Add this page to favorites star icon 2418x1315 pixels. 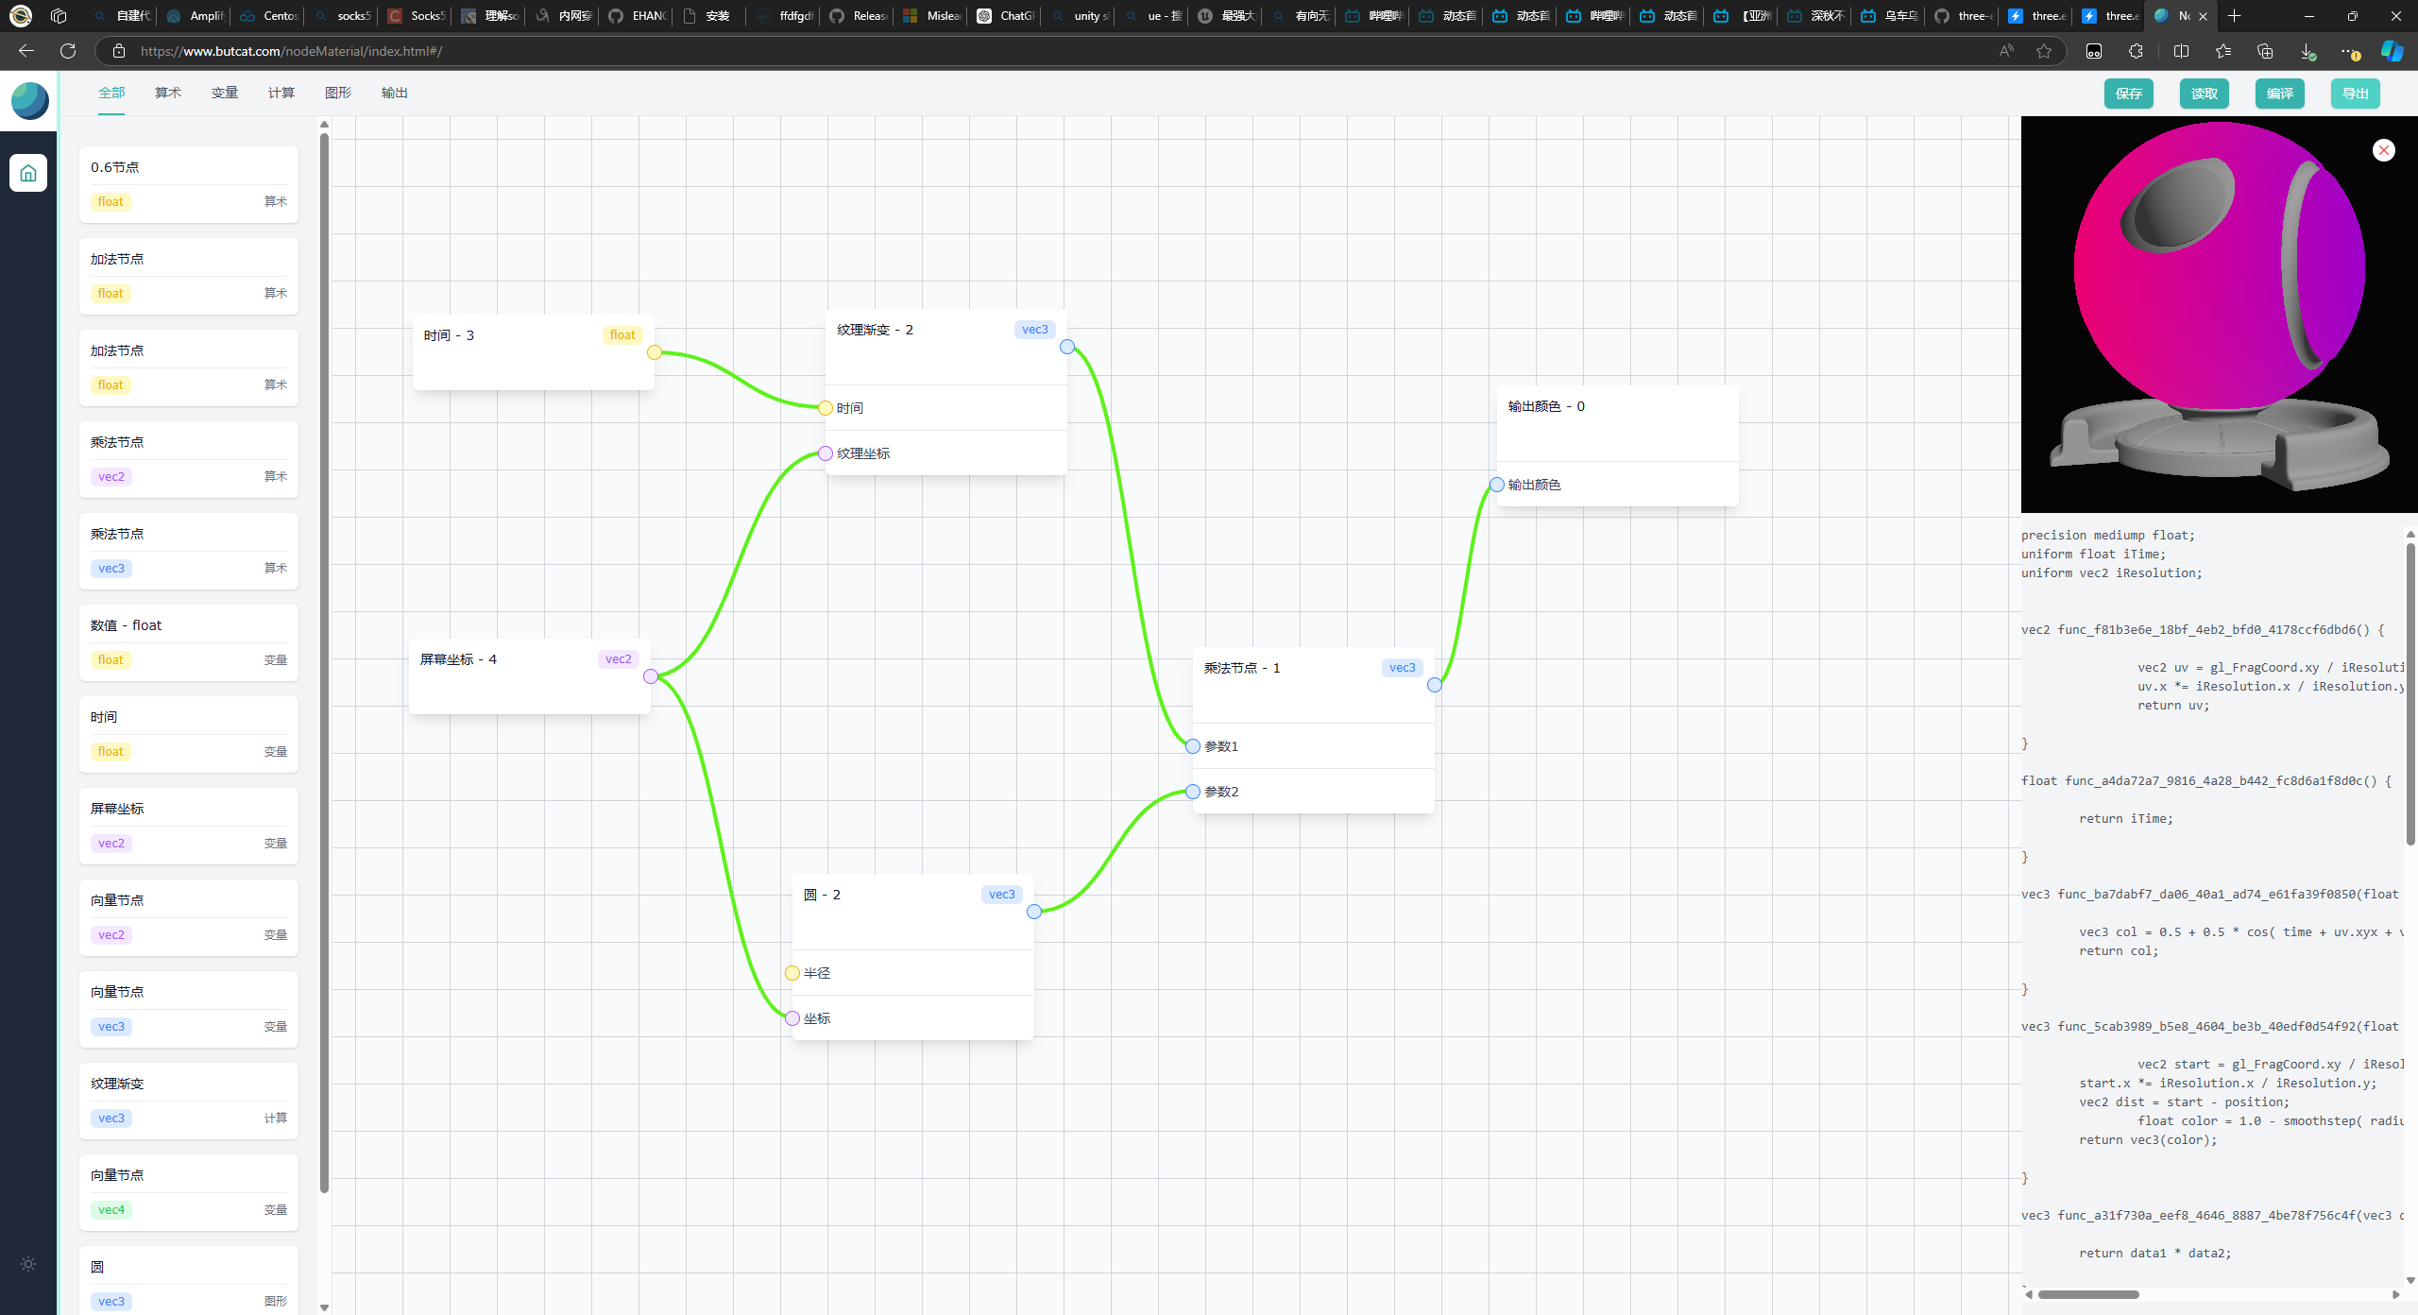point(2044,51)
